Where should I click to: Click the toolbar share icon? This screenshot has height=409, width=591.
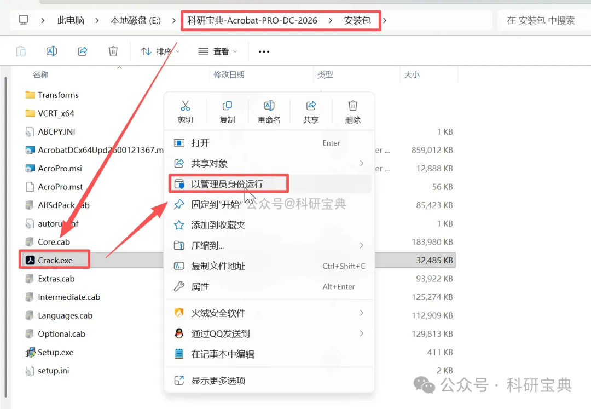point(83,51)
